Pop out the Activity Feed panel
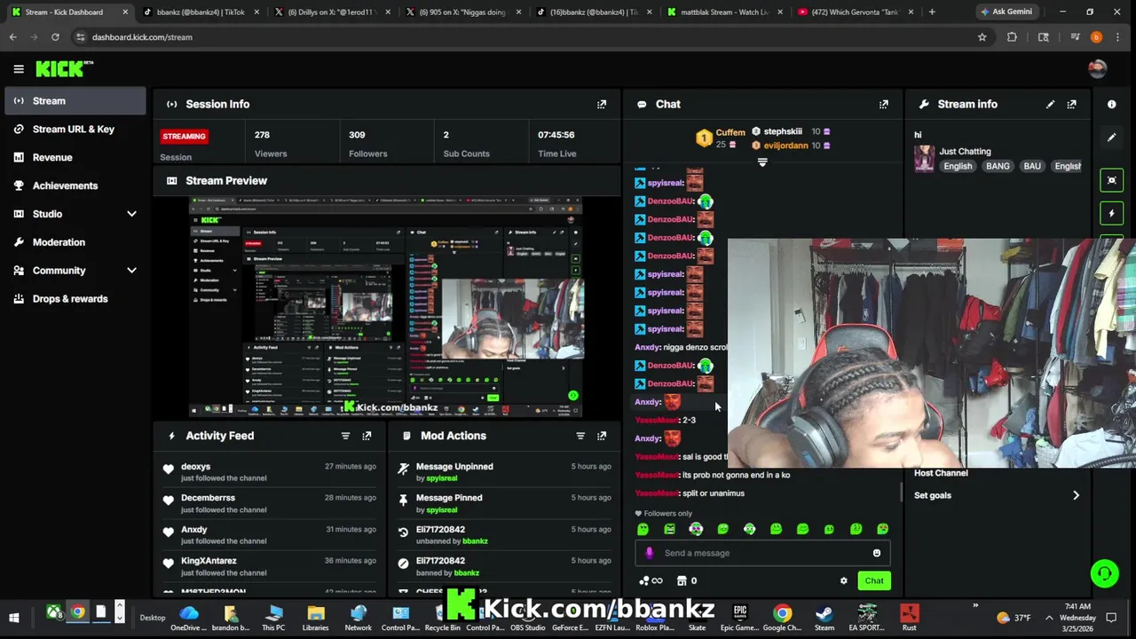The width and height of the screenshot is (1136, 639). (367, 436)
